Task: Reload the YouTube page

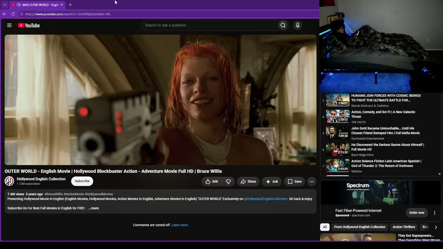Action: [x=13, y=14]
